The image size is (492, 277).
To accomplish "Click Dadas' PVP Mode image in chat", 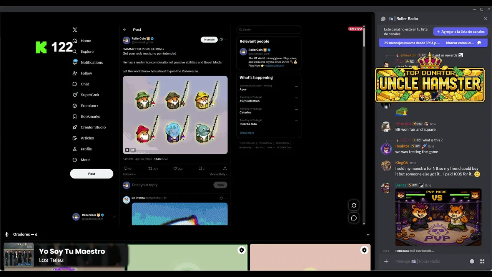I will click(438, 217).
